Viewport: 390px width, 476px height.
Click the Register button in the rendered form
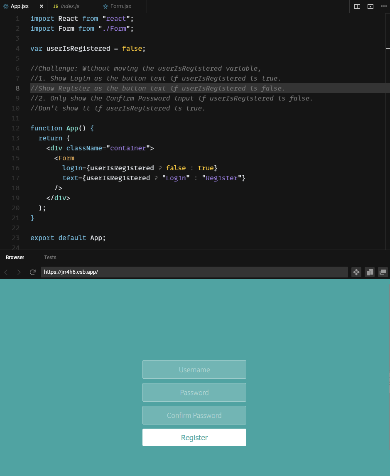[194, 437]
